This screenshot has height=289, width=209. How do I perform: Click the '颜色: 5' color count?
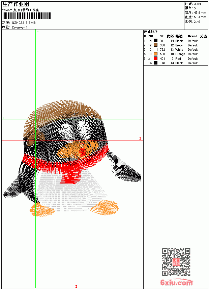(x=190, y=8)
